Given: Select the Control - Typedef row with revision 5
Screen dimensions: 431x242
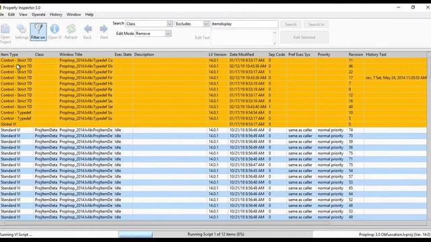Looking at the screenshot, I should click(213, 118).
